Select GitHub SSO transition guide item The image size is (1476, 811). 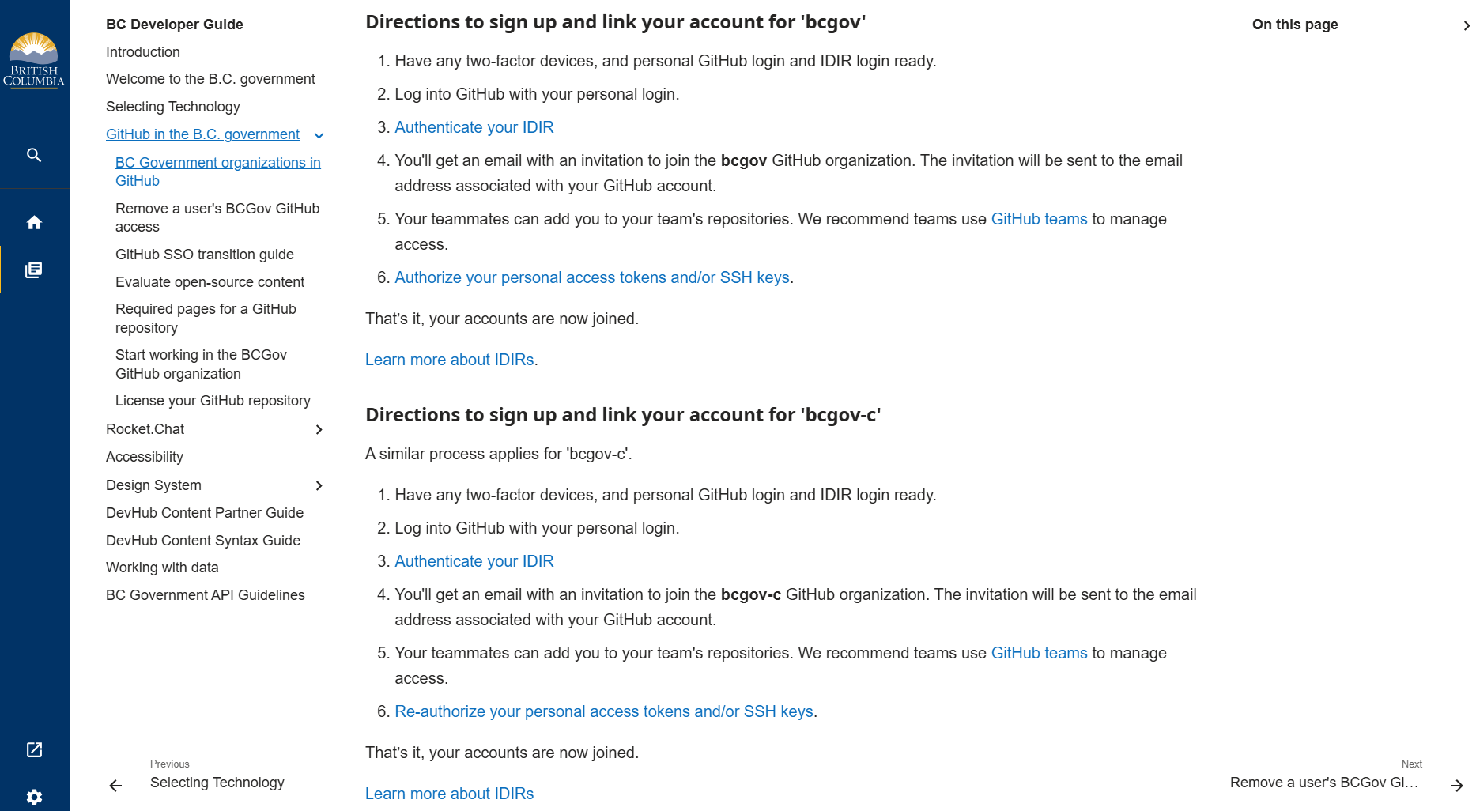coord(204,255)
